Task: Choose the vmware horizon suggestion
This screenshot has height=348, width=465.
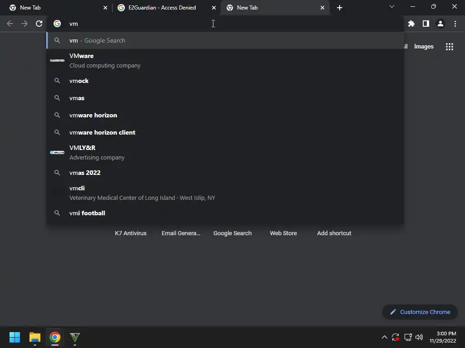Action: coord(225,115)
